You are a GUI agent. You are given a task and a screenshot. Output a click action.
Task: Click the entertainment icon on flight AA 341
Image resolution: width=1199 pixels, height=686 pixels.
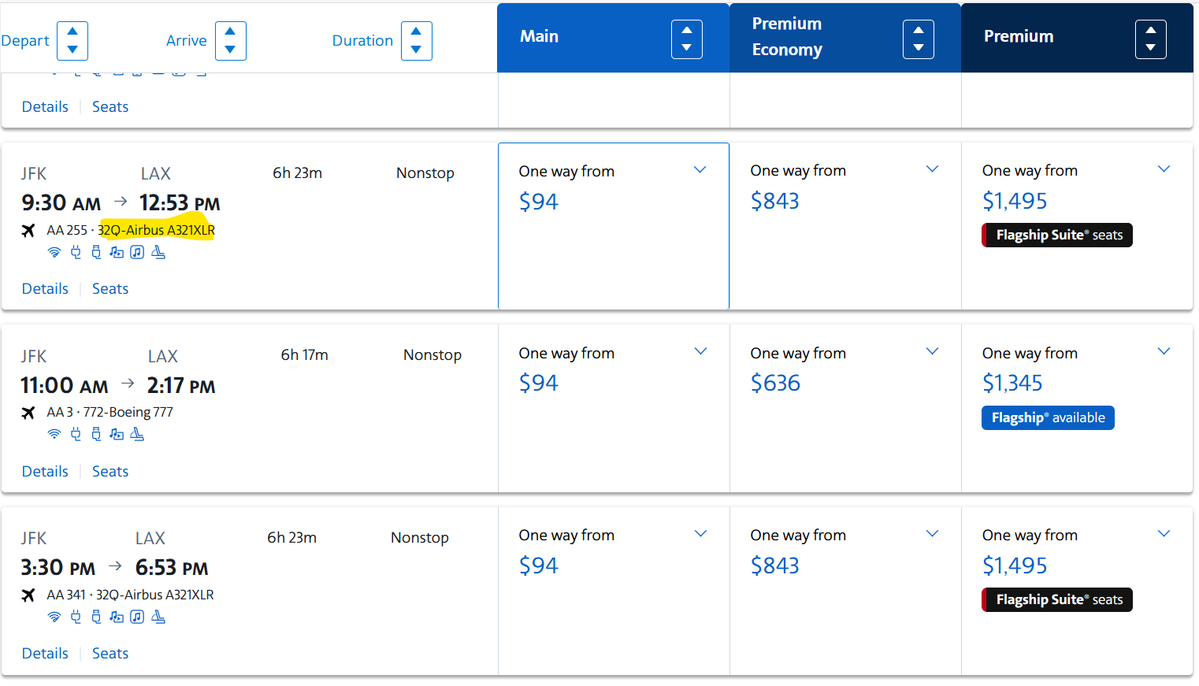pos(117,617)
